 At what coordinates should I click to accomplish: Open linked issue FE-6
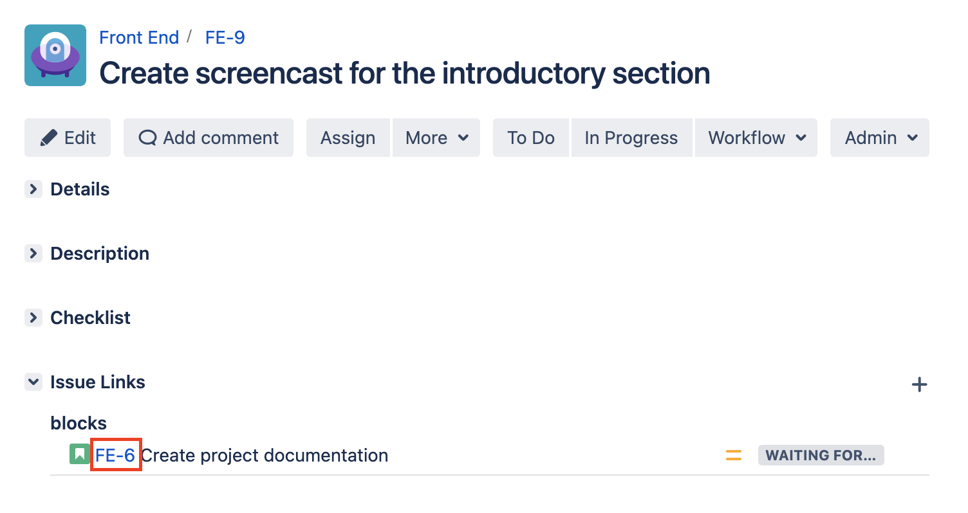click(115, 456)
